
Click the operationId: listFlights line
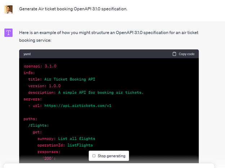click(x=65, y=145)
